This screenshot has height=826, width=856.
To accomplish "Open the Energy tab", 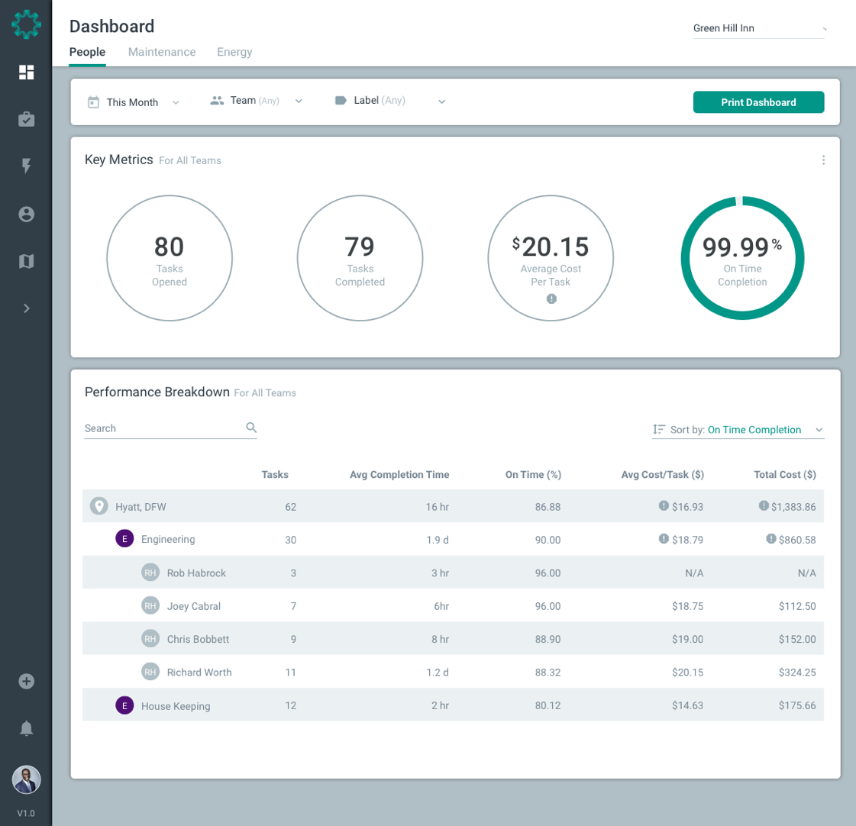I will click(234, 52).
